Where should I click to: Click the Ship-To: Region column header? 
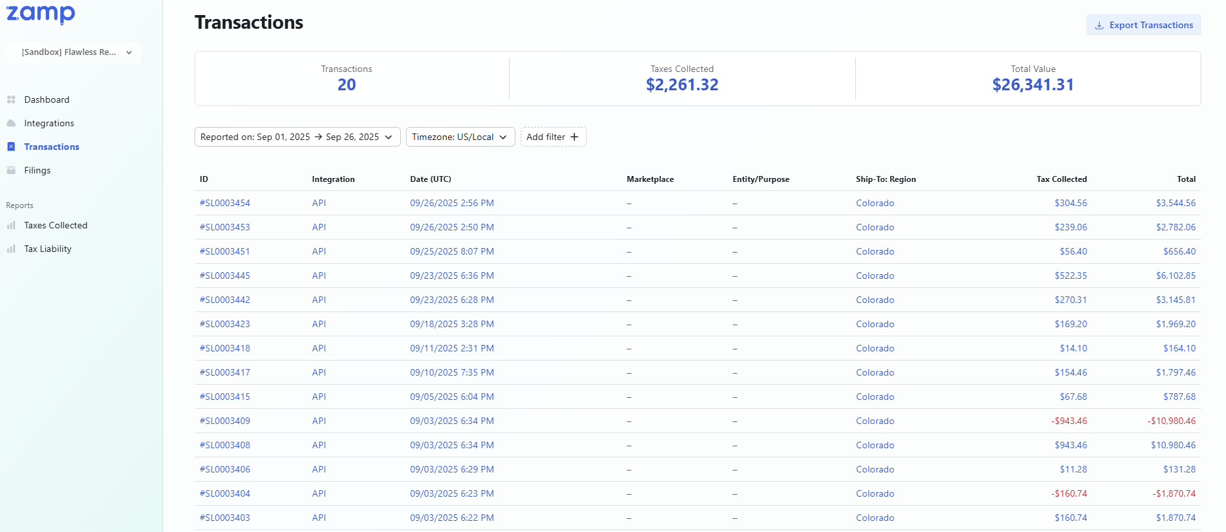coord(886,179)
